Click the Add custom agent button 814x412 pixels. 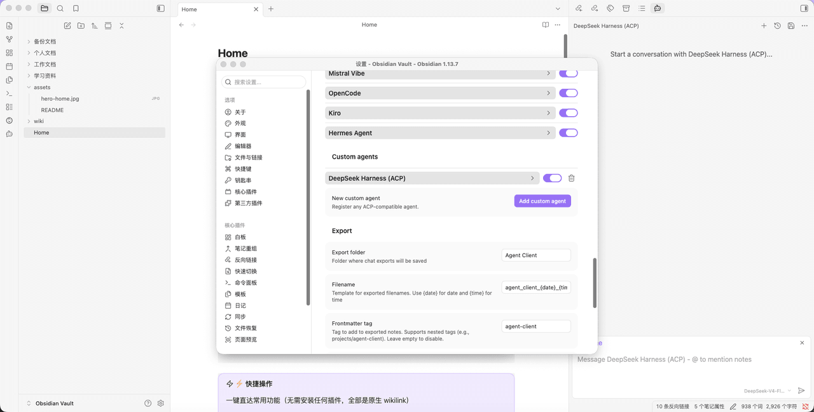pyautogui.click(x=542, y=201)
